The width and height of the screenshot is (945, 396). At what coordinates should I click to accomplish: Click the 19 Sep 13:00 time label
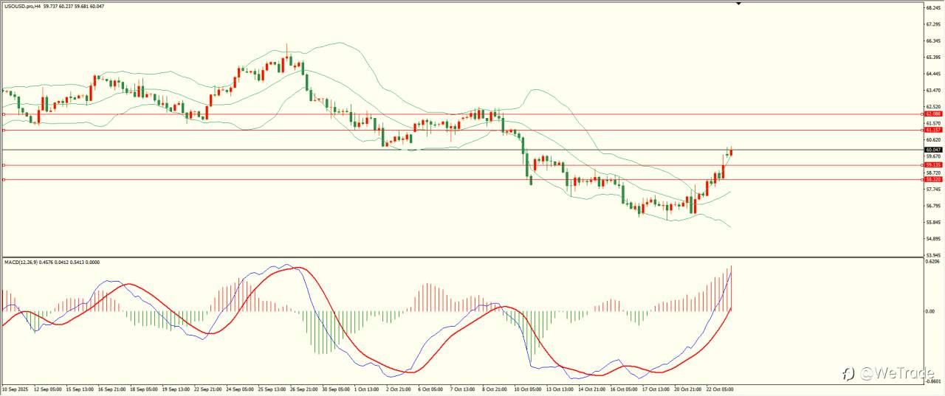[x=176, y=388]
